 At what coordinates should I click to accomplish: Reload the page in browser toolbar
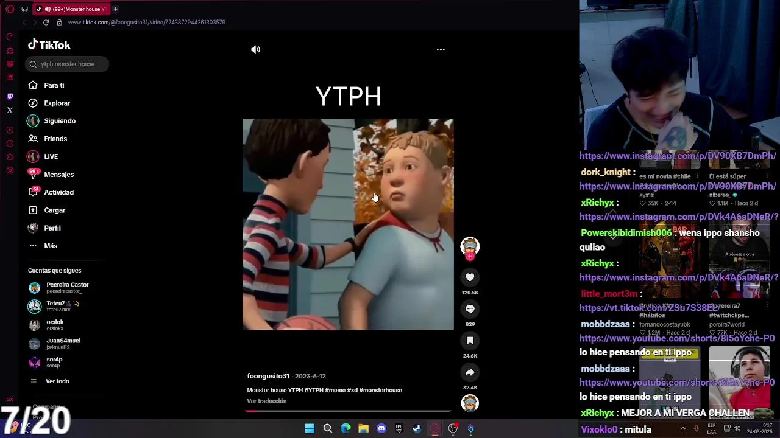[46, 23]
